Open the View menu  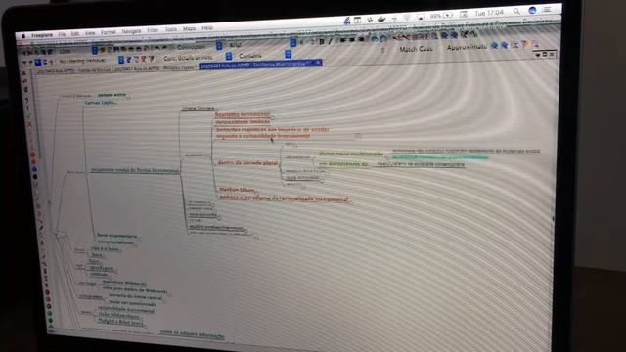[90, 33]
